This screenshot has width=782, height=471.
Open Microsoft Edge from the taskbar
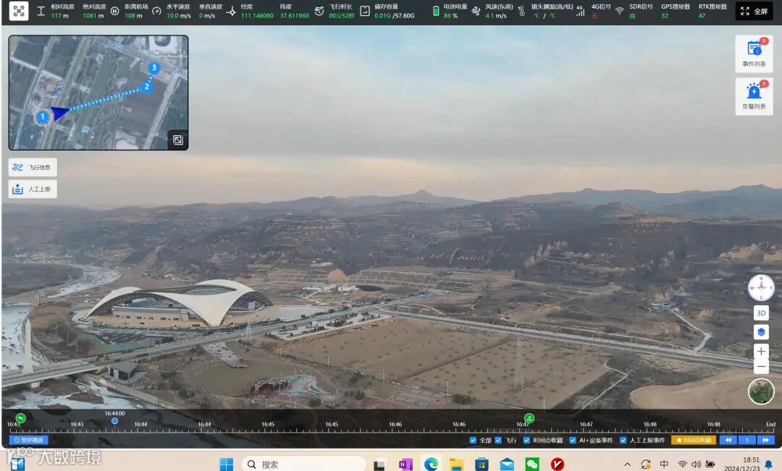click(x=431, y=464)
